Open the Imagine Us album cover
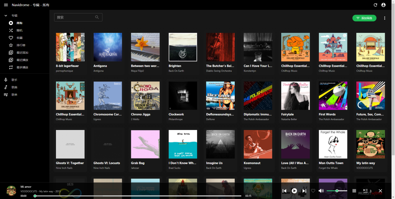The image size is (395, 199). 221,144
